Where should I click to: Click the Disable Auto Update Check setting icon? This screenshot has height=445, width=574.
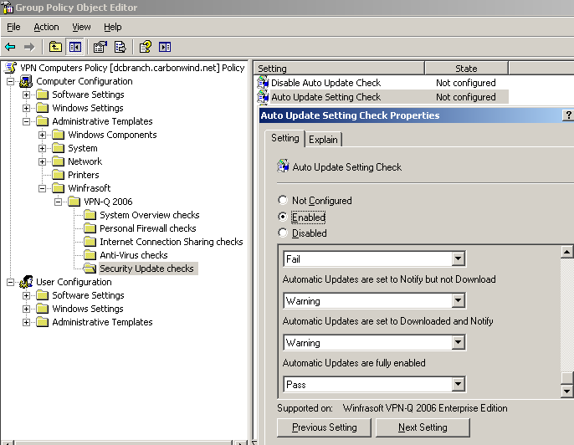point(263,83)
